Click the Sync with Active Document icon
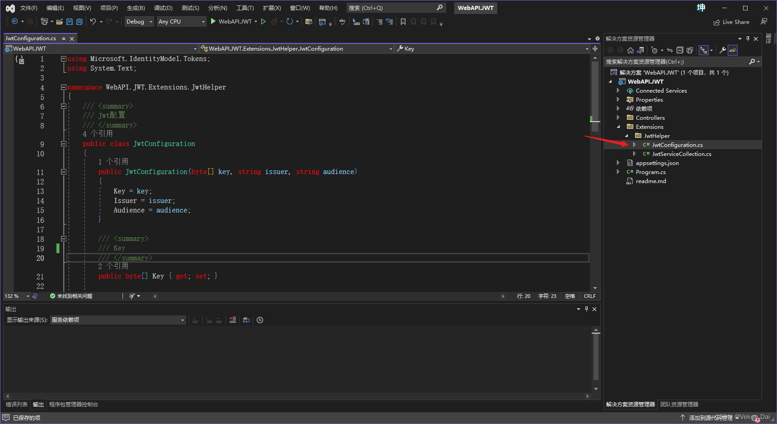The height and width of the screenshot is (424, 777). (x=671, y=50)
